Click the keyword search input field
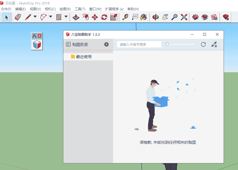 (x=139, y=44)
